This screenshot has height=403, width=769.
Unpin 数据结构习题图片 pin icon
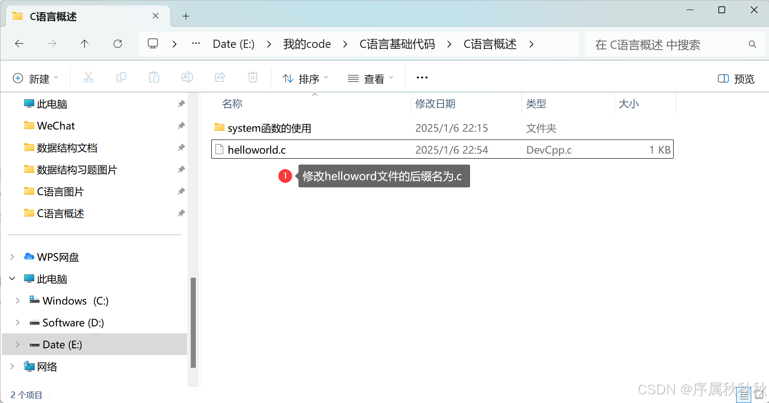[x=181, y=170]
